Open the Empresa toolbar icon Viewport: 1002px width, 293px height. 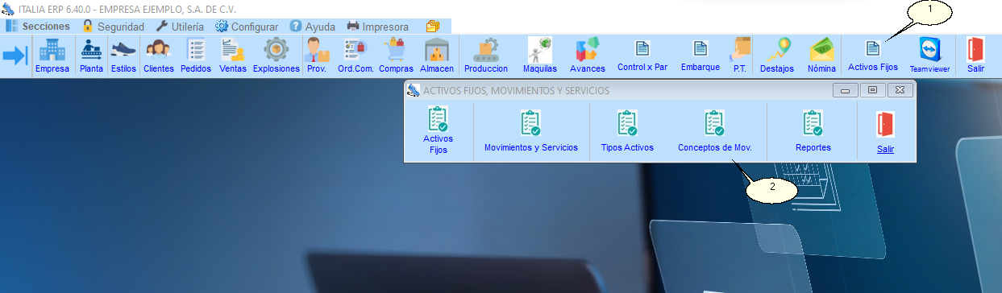pyautogui.click(x=52, y=56)
